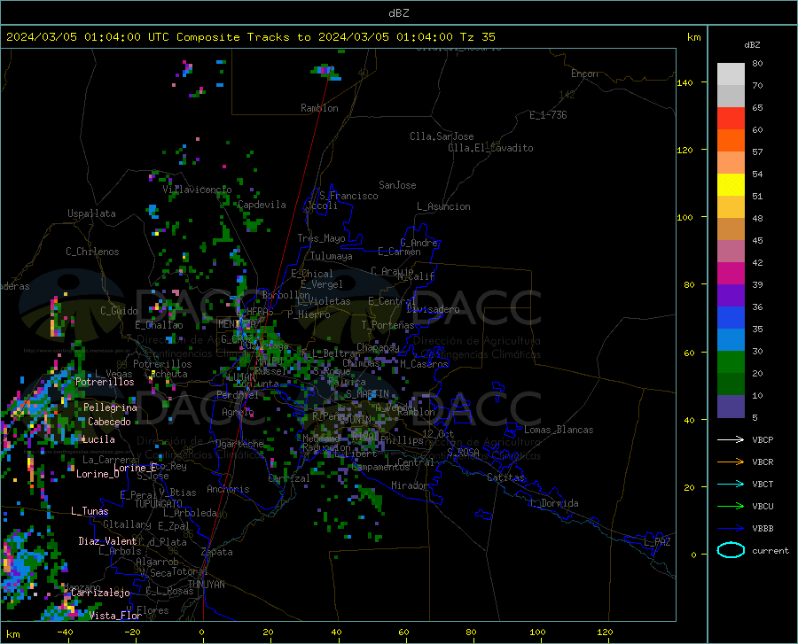Click the Pellegrina map label
This screenshot has width=798, height=644.
click(111, 407)
